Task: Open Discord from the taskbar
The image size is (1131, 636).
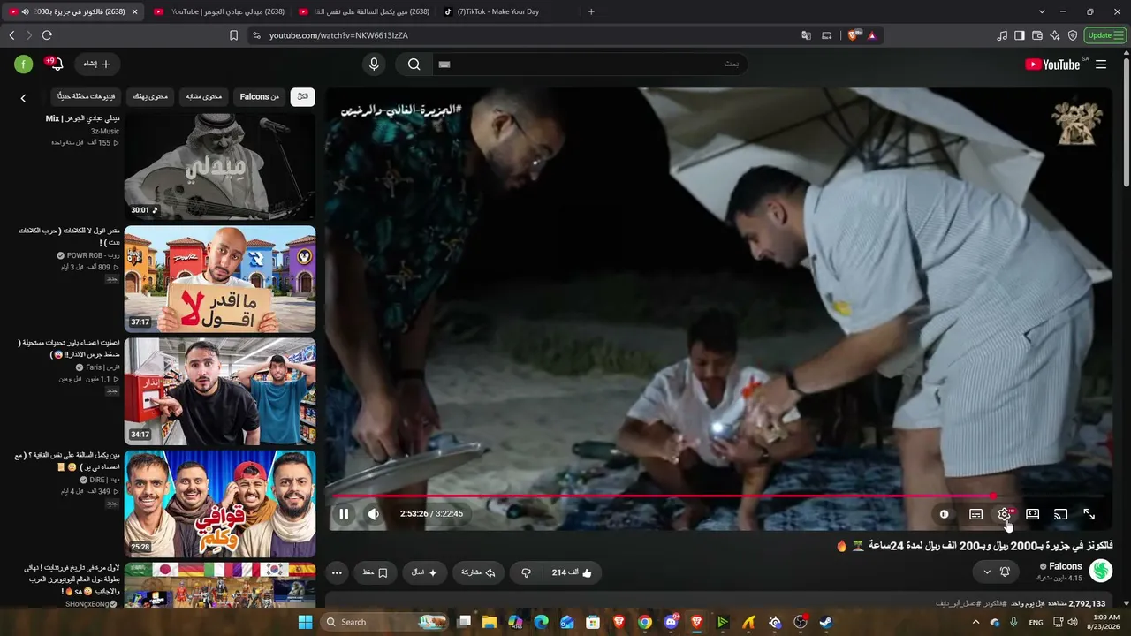Action: pyautogui.click(x=671, y=622)
